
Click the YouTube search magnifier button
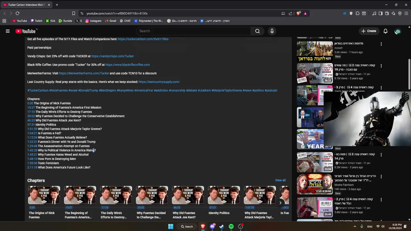tap(258, 31)
